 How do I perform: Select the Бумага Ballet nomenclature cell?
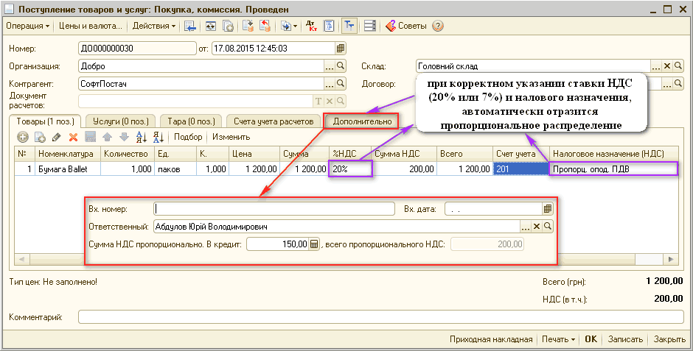[x=68, y=169]
